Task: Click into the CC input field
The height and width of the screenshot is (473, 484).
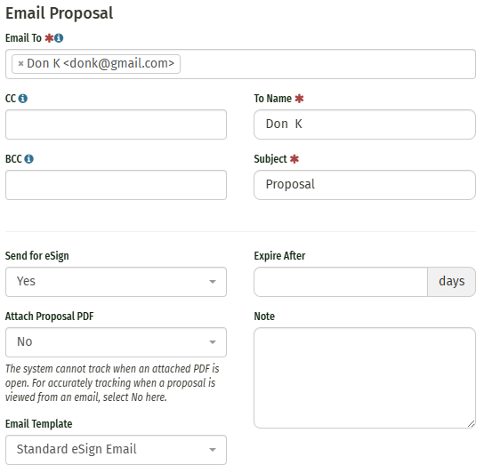Action: pos(116,124)
